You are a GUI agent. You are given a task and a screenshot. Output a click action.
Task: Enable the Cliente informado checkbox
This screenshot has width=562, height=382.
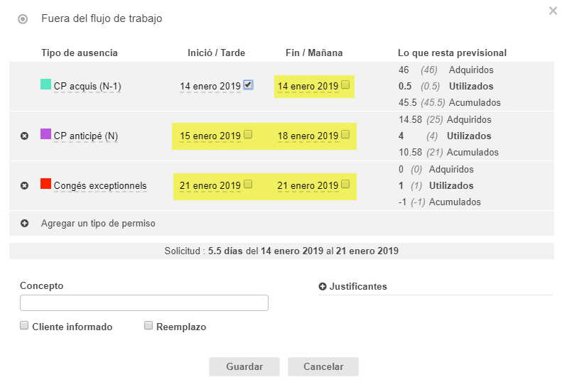tap(24, 326)
